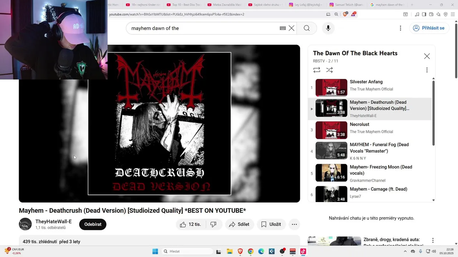Open the Windows Start menu
This screenshot has width=458, height=257.
coord(155,251)
